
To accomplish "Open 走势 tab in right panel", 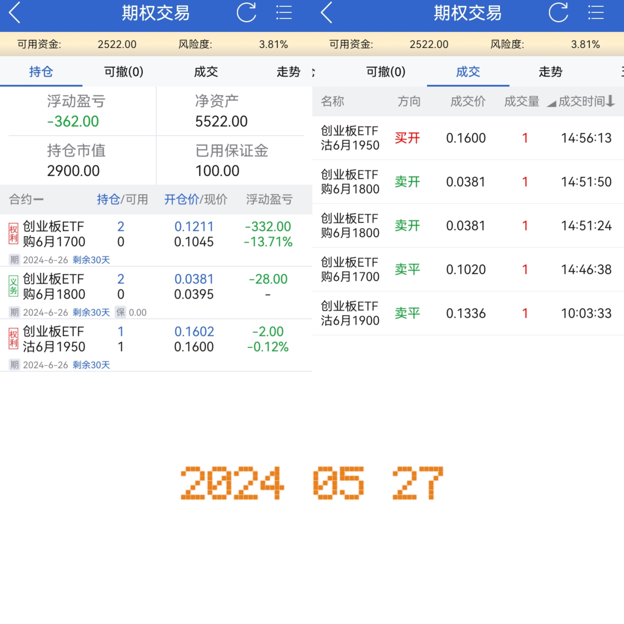I will [x=550, y=72].
